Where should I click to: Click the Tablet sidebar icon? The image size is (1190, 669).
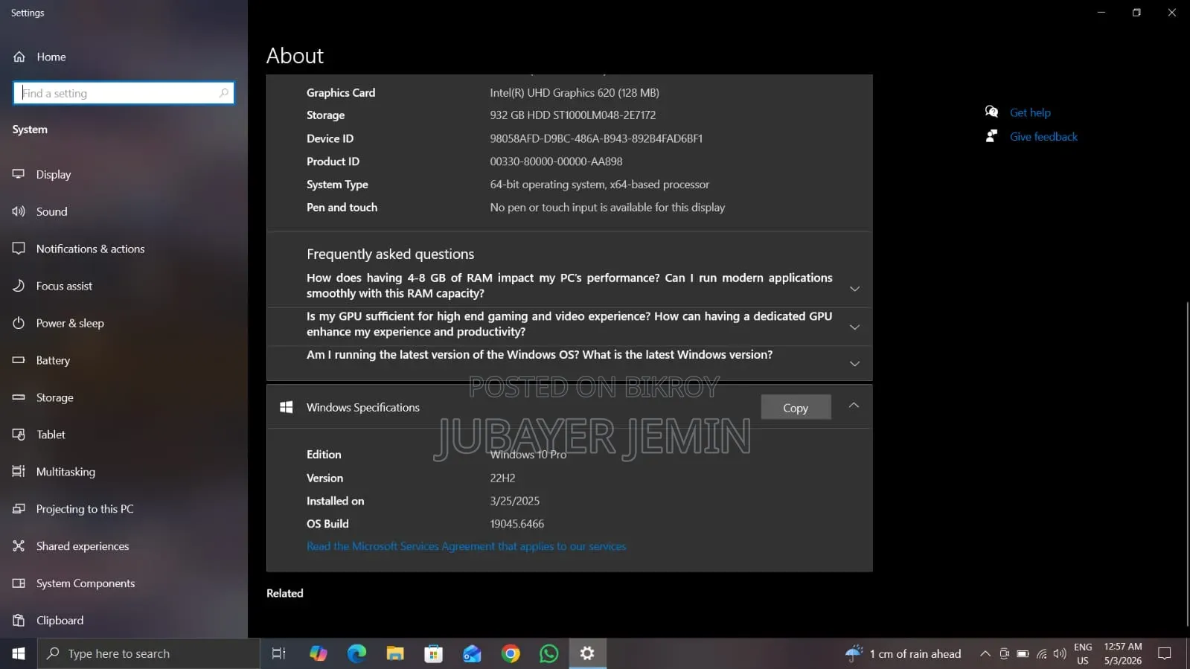tap(19, 435)
